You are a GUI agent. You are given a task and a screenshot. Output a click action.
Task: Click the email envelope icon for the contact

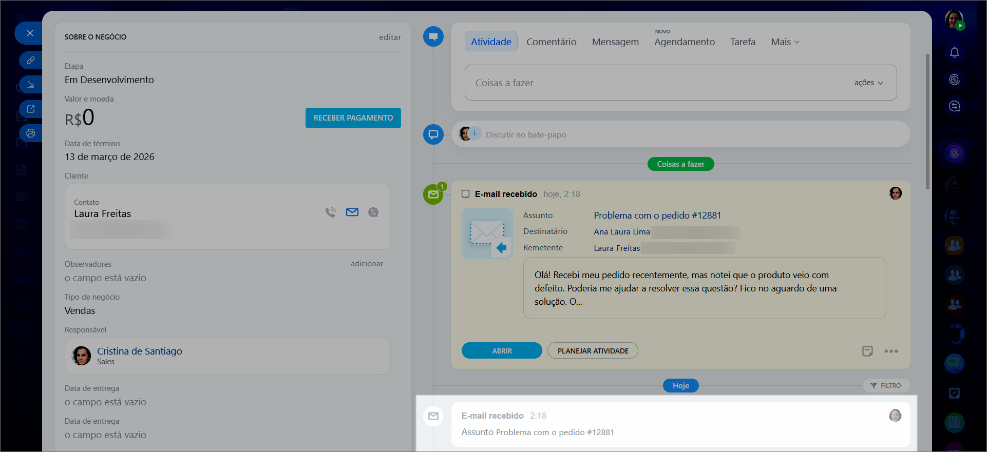tap(352, 212)
